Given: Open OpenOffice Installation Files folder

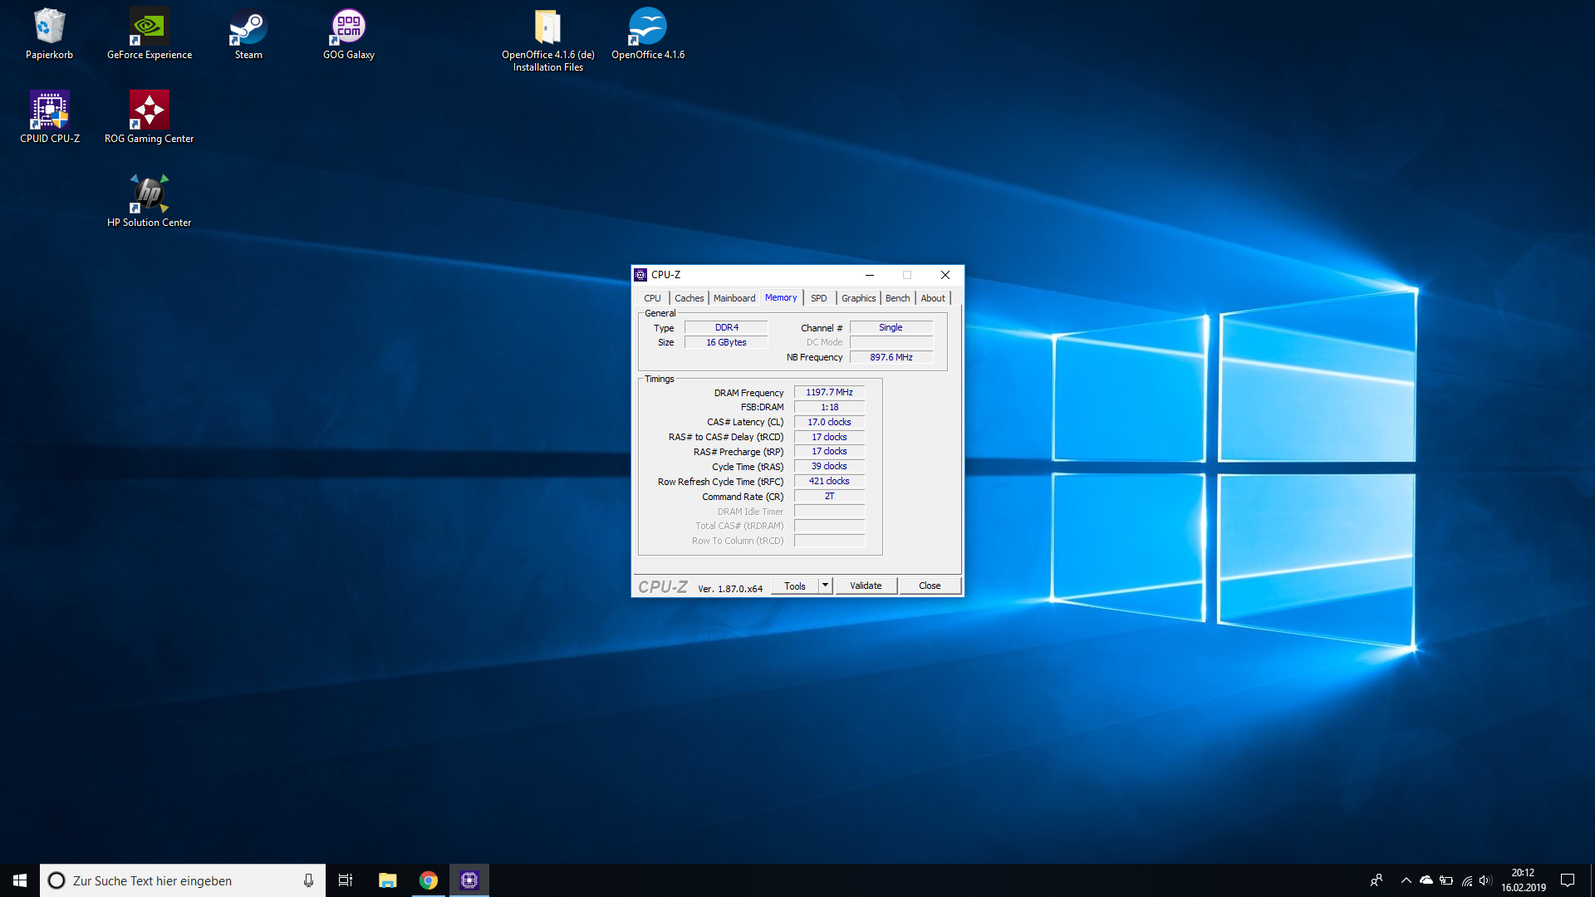Looking at the screenshot, I should [548, 40].
